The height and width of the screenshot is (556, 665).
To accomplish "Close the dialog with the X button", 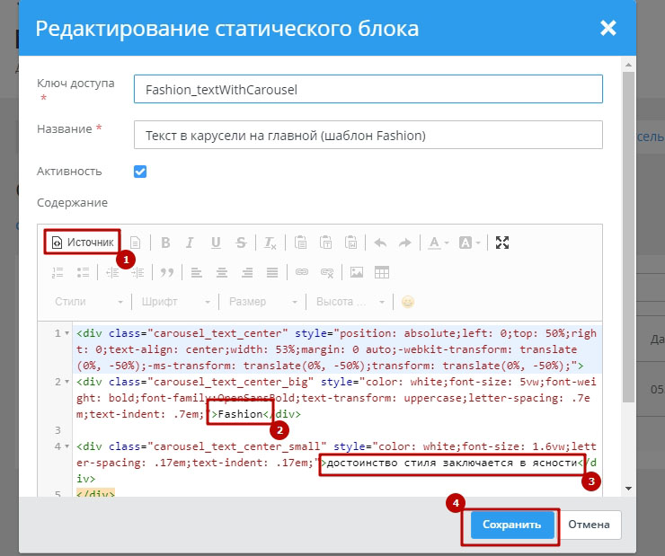I will (x=608, y=28).
